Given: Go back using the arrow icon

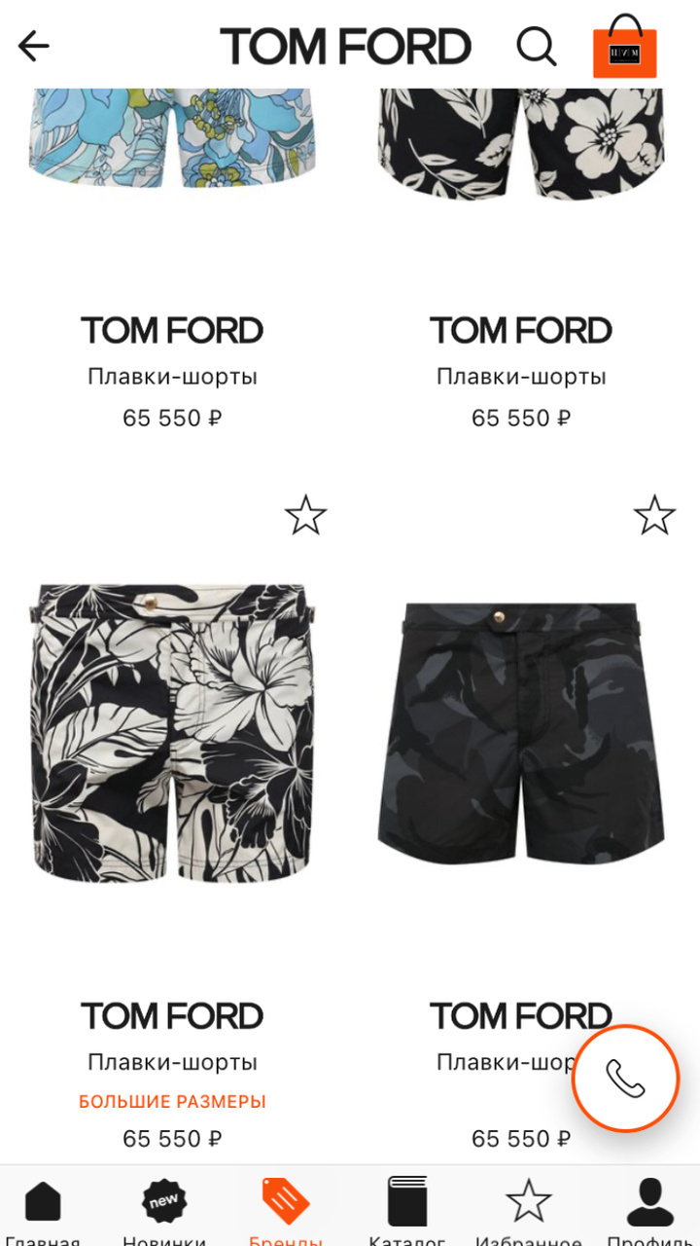Looking at the screenshot, I should [33, 46].
